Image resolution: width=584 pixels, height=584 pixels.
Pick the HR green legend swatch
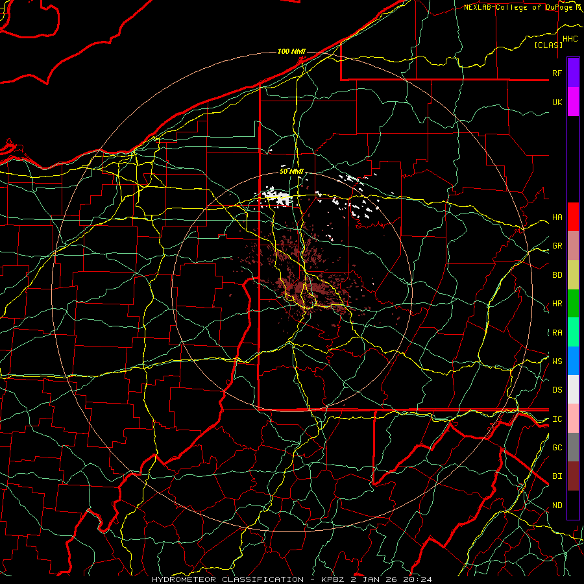click(573, 304)
